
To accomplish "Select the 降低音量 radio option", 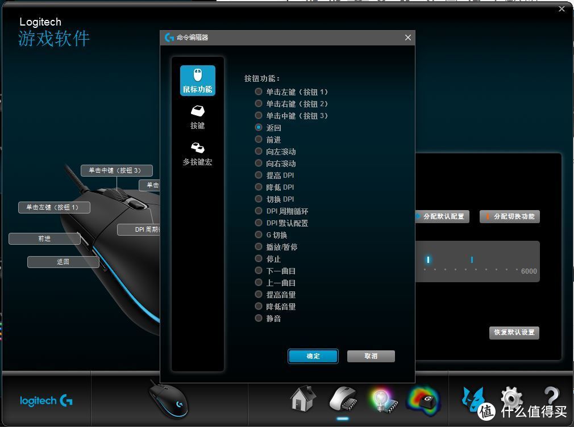I will [x=259, y=306].
